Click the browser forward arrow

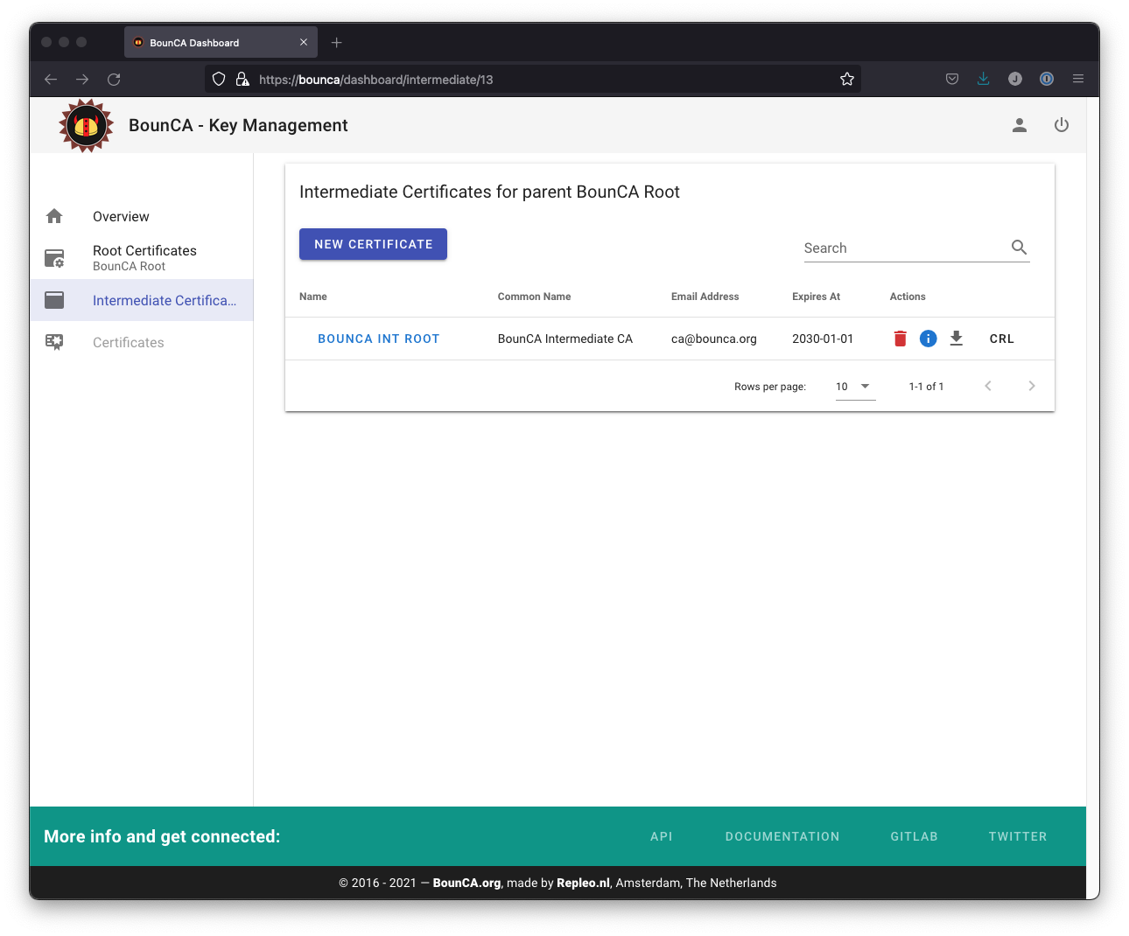[82, 80]
